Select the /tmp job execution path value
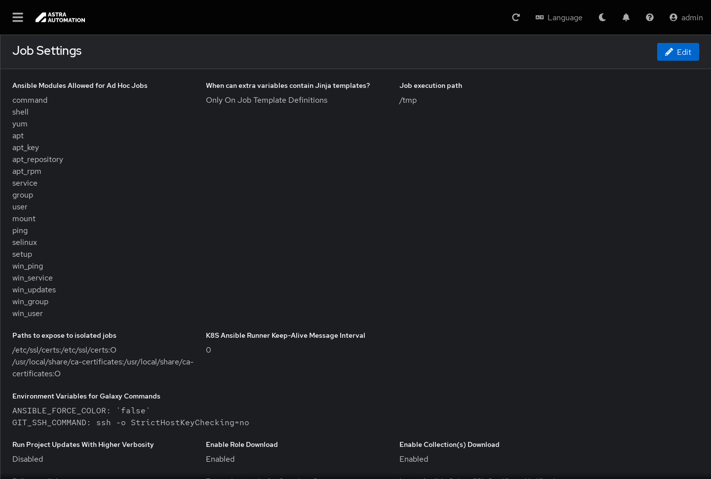Screen dimensions: 711x479 (x=408, y=100)
